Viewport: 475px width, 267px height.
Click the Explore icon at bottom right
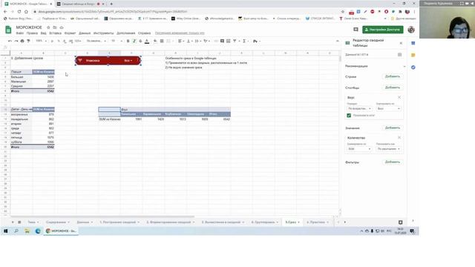[x=400, y=222]
